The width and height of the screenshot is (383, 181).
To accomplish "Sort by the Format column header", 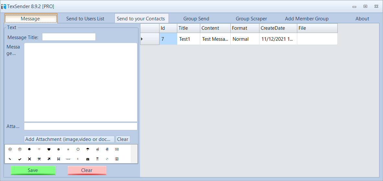I will [x=245, y=28].
